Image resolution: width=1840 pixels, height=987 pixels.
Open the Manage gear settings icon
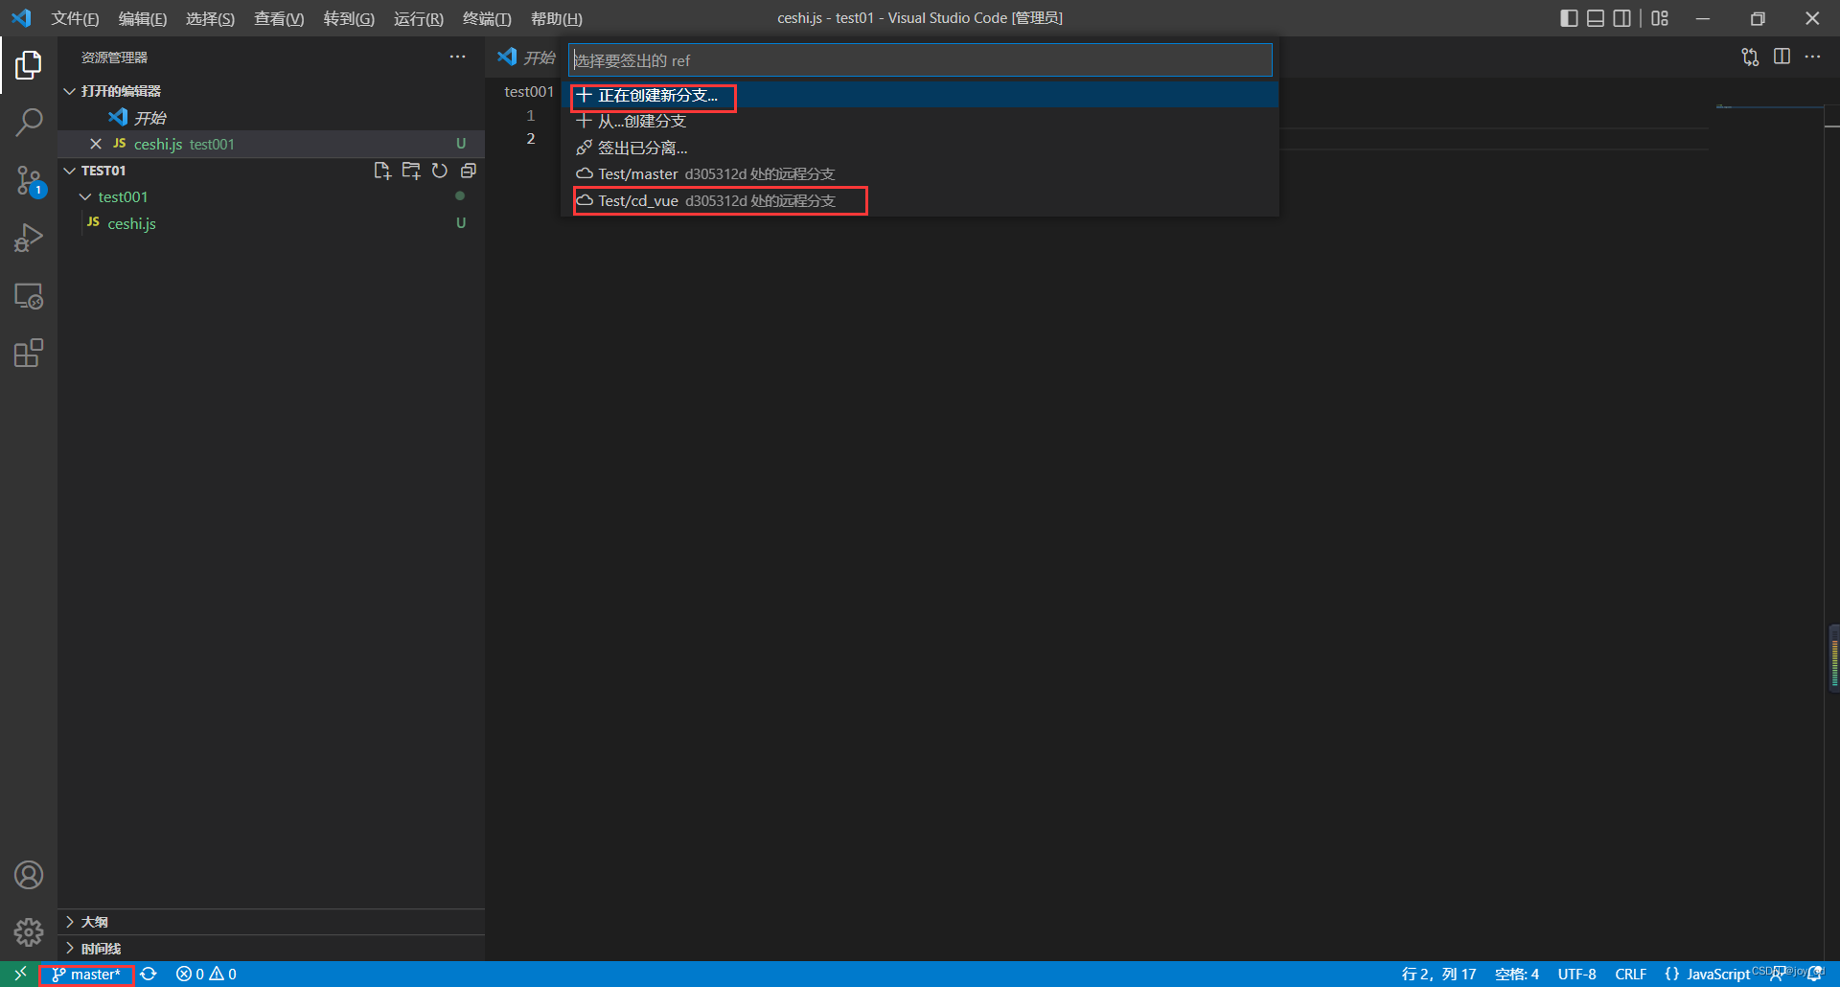coord(29,932)
